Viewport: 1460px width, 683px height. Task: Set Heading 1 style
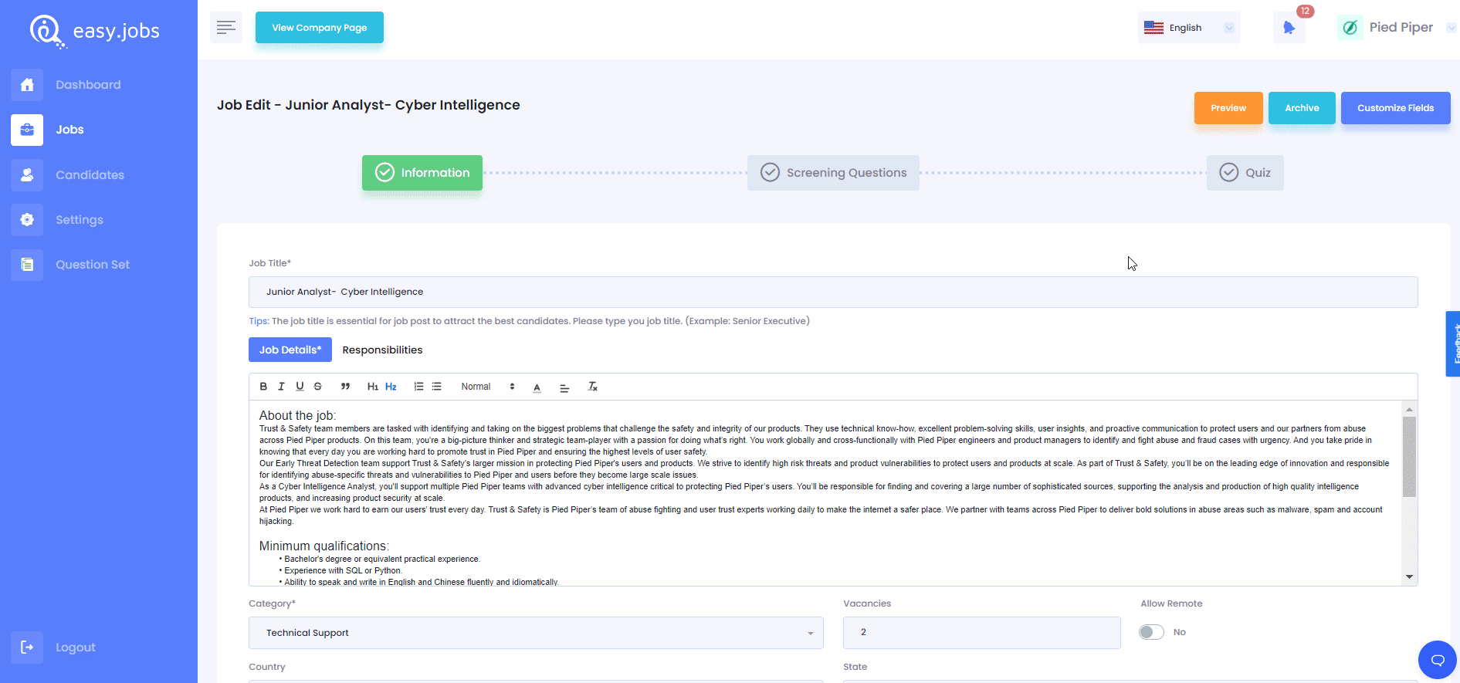coord(373,387)
